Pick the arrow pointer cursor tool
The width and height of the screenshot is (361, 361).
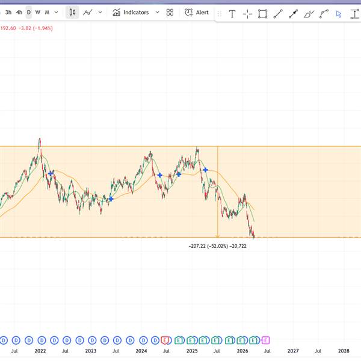tap(339, 14)
